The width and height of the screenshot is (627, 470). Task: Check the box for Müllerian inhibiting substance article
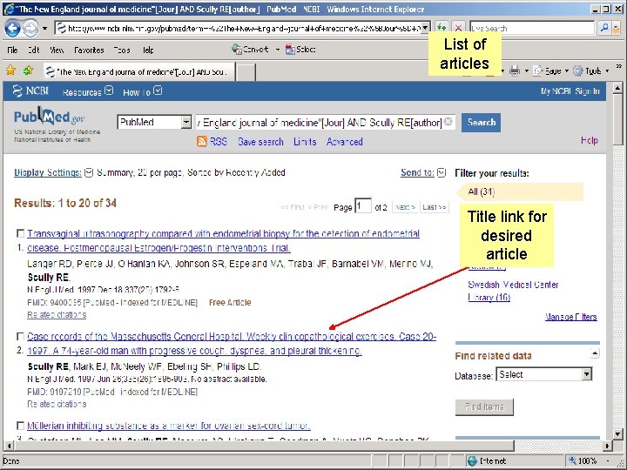(x=20, y=426)
